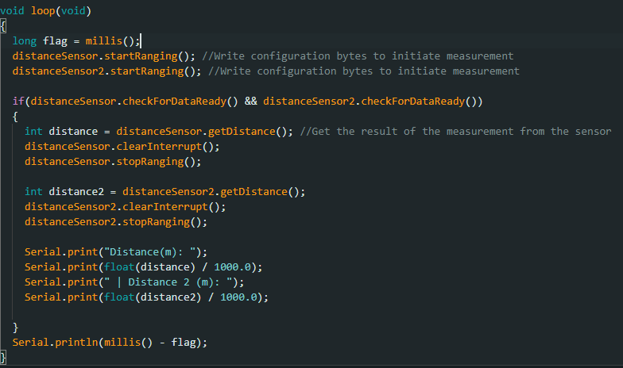Screen dimensions: 623x368
Task: Click the 'int distance2' variable declaration
Action: [x=64, y=192]
